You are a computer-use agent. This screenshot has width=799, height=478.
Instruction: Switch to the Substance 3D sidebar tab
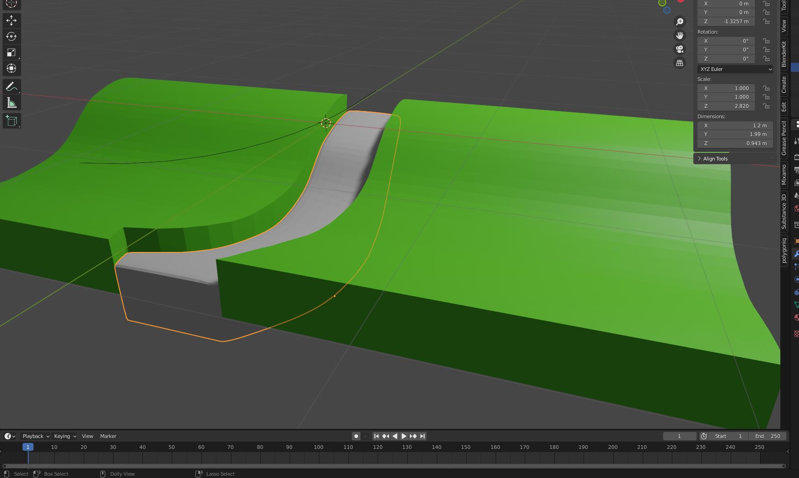[x=784, y=211]
